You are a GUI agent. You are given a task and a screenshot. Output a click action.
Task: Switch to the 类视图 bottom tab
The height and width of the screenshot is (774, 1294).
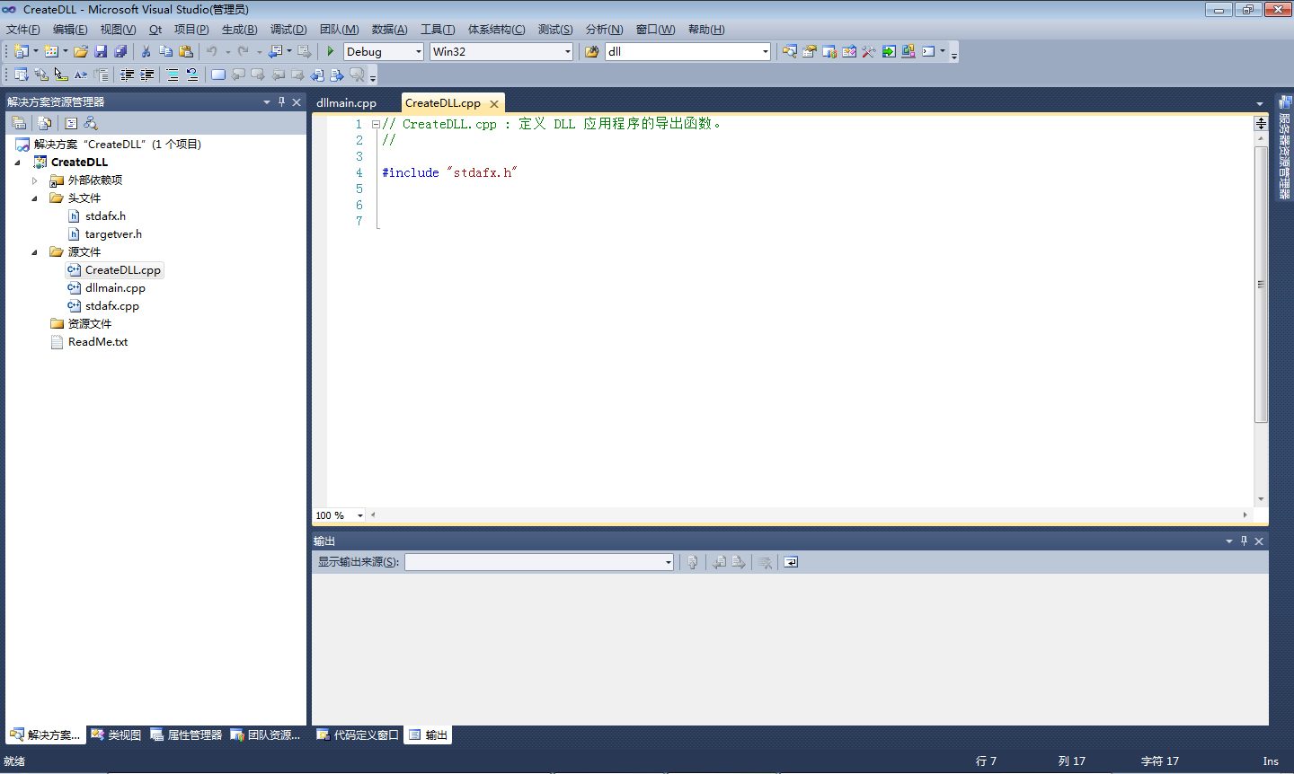(116, 734)
